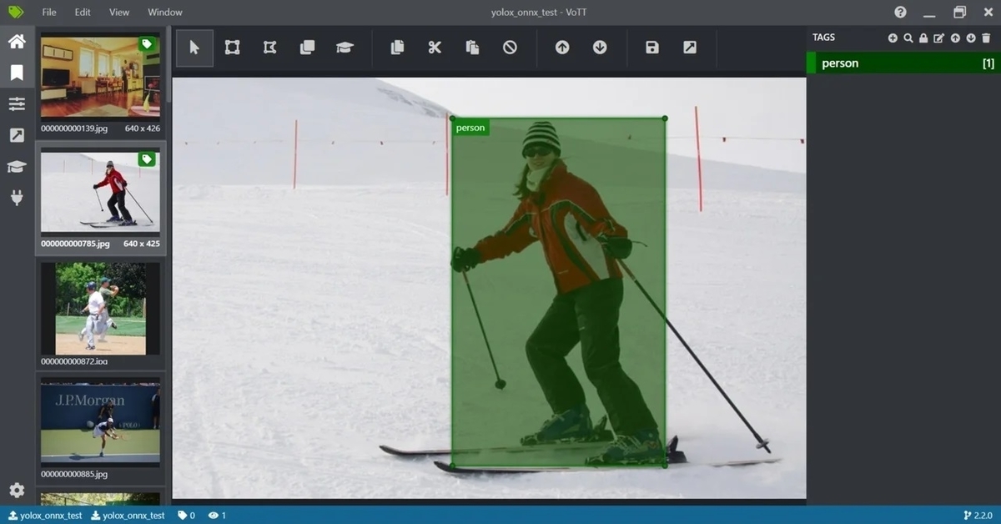Open the View menu
1001x524 pixels.
[119, 13]
